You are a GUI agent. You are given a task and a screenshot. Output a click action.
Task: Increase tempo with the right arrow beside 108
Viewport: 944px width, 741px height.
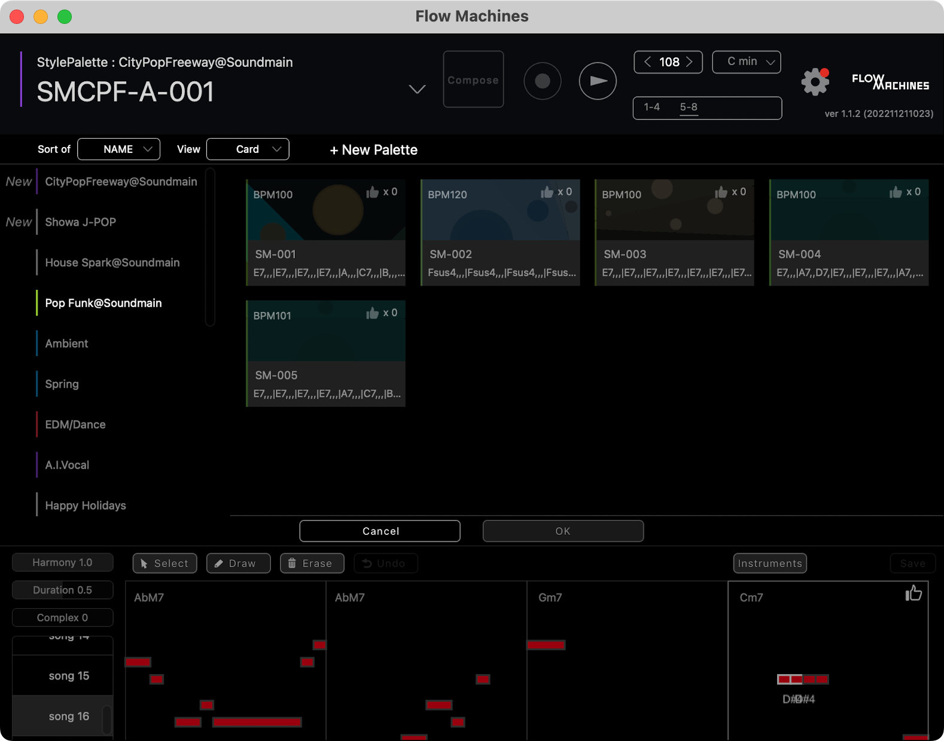pos(690,62)
